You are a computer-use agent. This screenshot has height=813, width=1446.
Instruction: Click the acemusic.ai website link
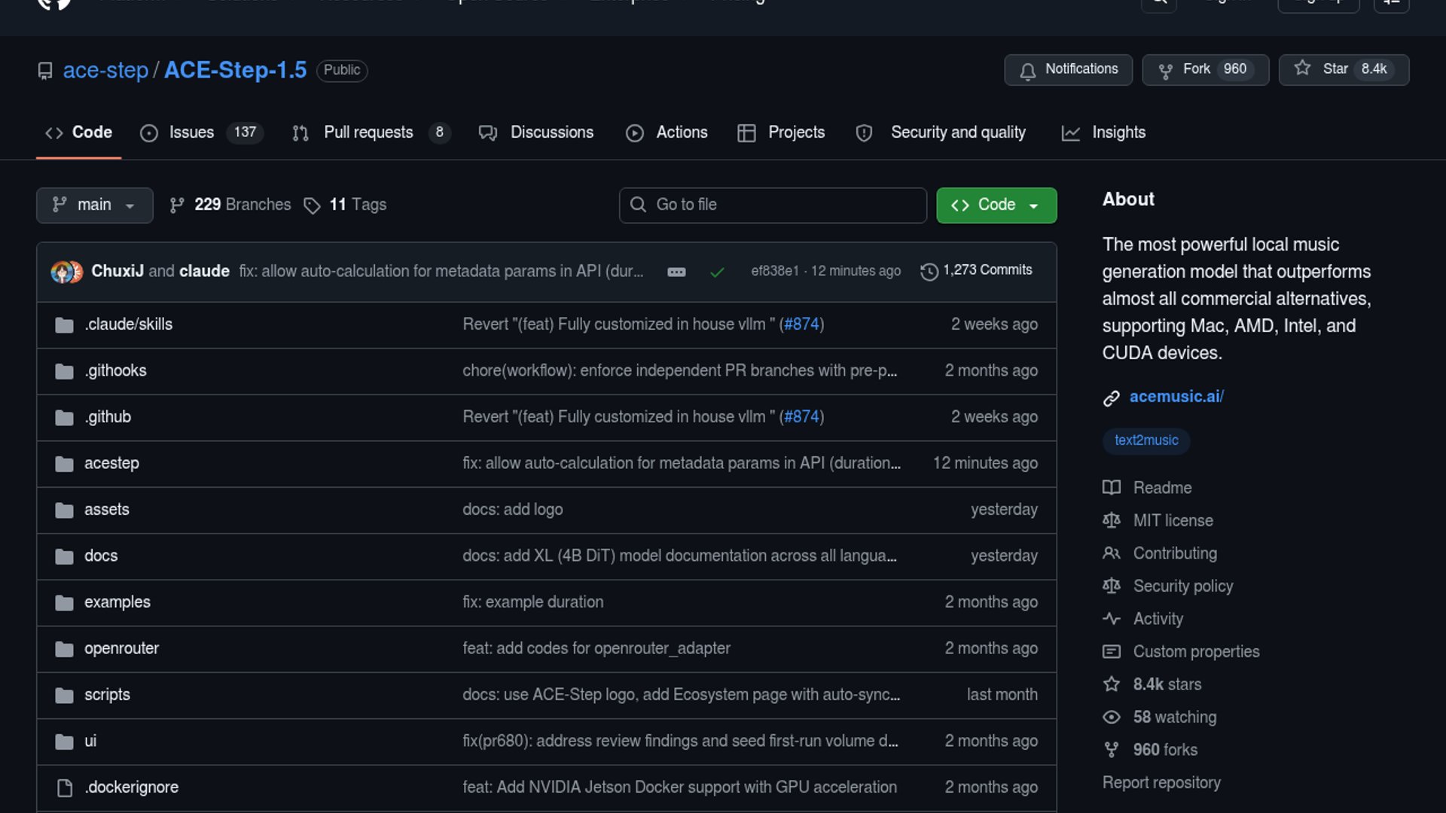[x=1176, y=397]
